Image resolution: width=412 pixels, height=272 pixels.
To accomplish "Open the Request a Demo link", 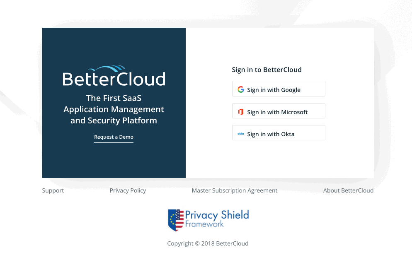I will point(114,137).
